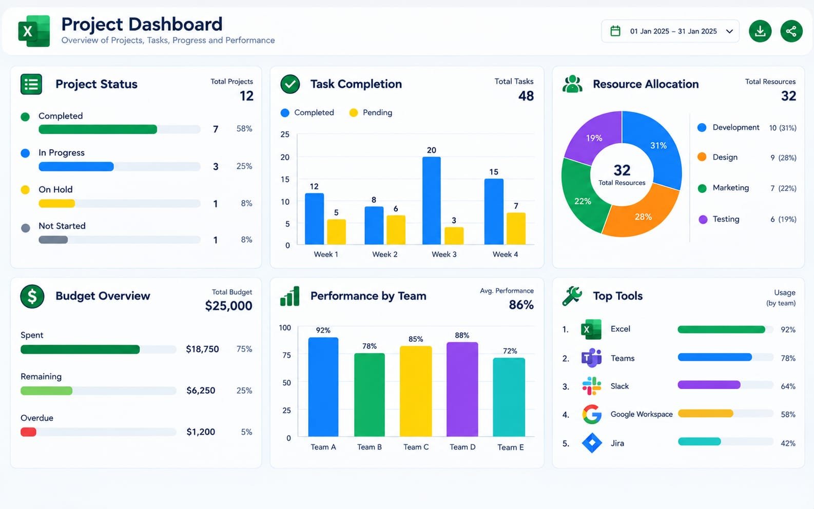Click the Team A bar at 92%
This screenshot has height=509, width=814.
(x=323, y=387)
